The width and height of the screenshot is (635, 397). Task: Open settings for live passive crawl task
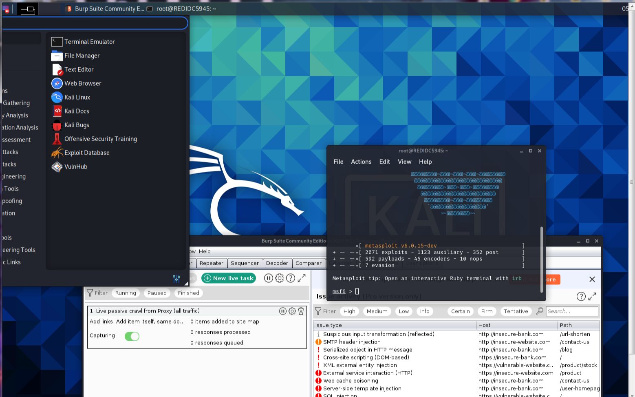[x=292, y=311]
